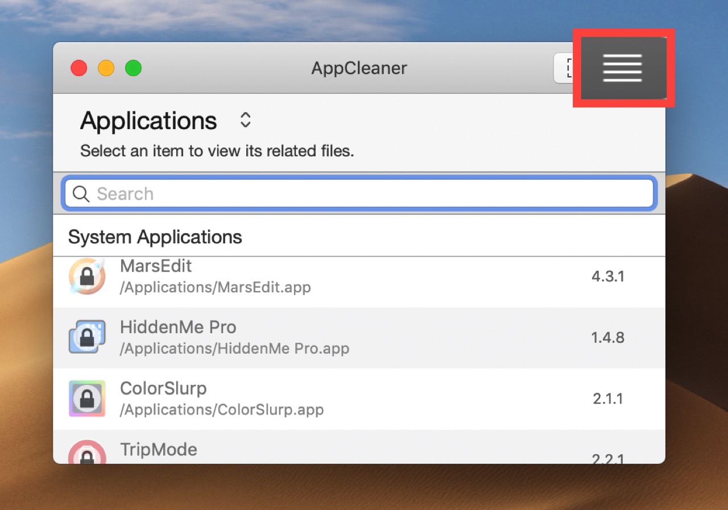Click the drop-zone view toolbar button
This screenshot has width=728, height=510.
564,68
